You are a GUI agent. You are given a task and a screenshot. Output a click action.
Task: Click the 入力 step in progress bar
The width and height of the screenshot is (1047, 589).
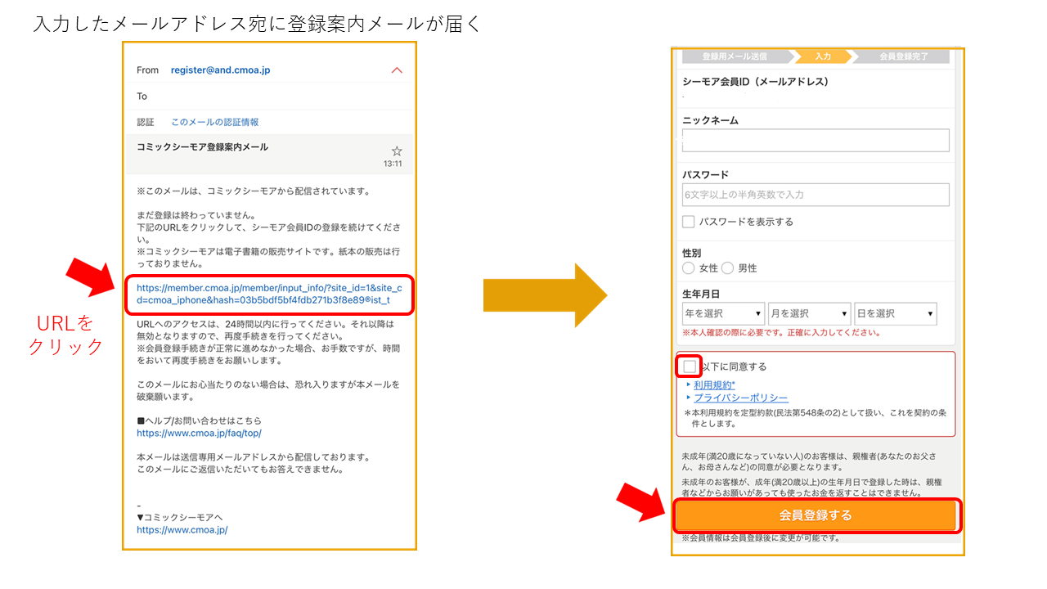click(x=822, y=56)
